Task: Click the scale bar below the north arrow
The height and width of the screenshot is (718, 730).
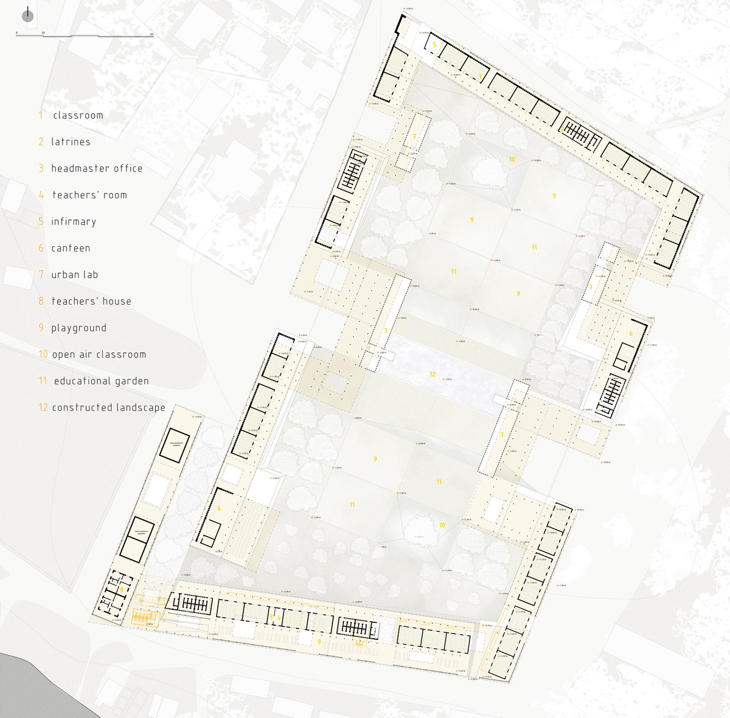Action: [x=84, y=35]
